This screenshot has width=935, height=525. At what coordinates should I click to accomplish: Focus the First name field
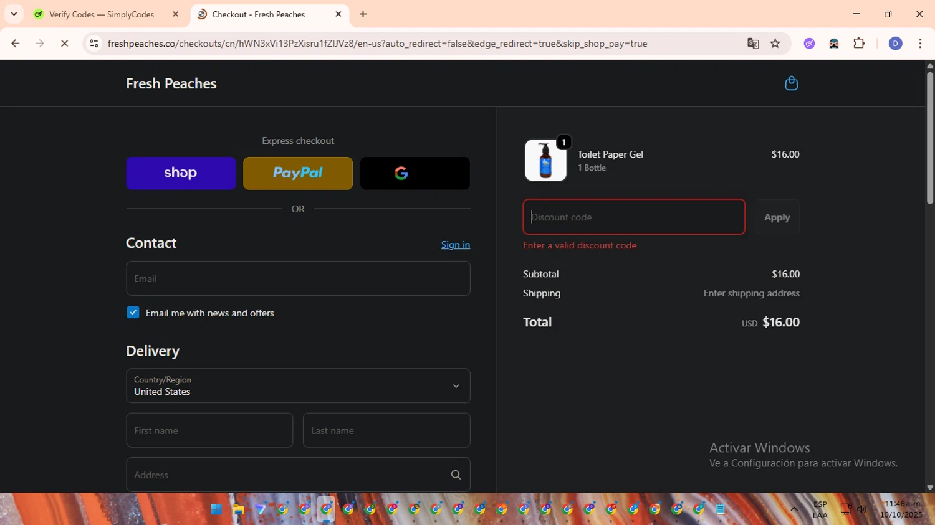[209, 430]
